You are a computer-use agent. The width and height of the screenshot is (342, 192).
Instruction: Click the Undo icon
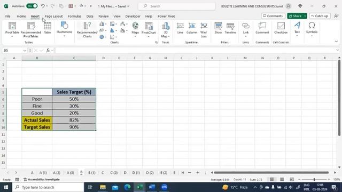pos(43,6)
